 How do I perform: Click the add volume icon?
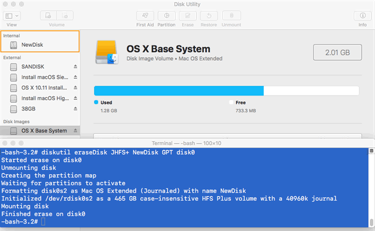(48, 16)
